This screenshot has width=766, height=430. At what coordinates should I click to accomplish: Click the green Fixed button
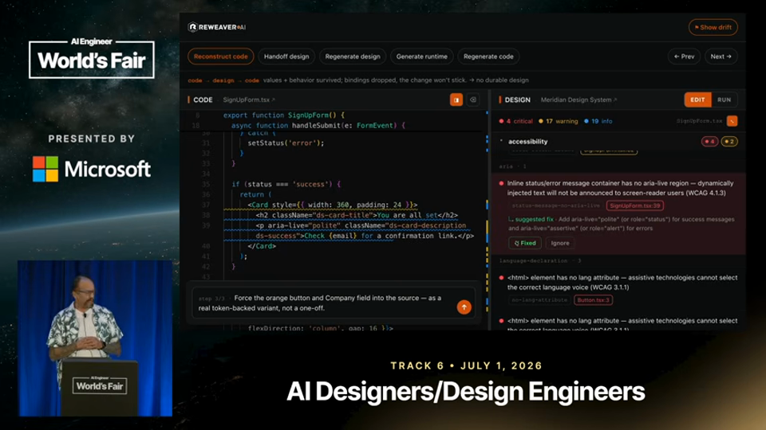pos(525,243)
